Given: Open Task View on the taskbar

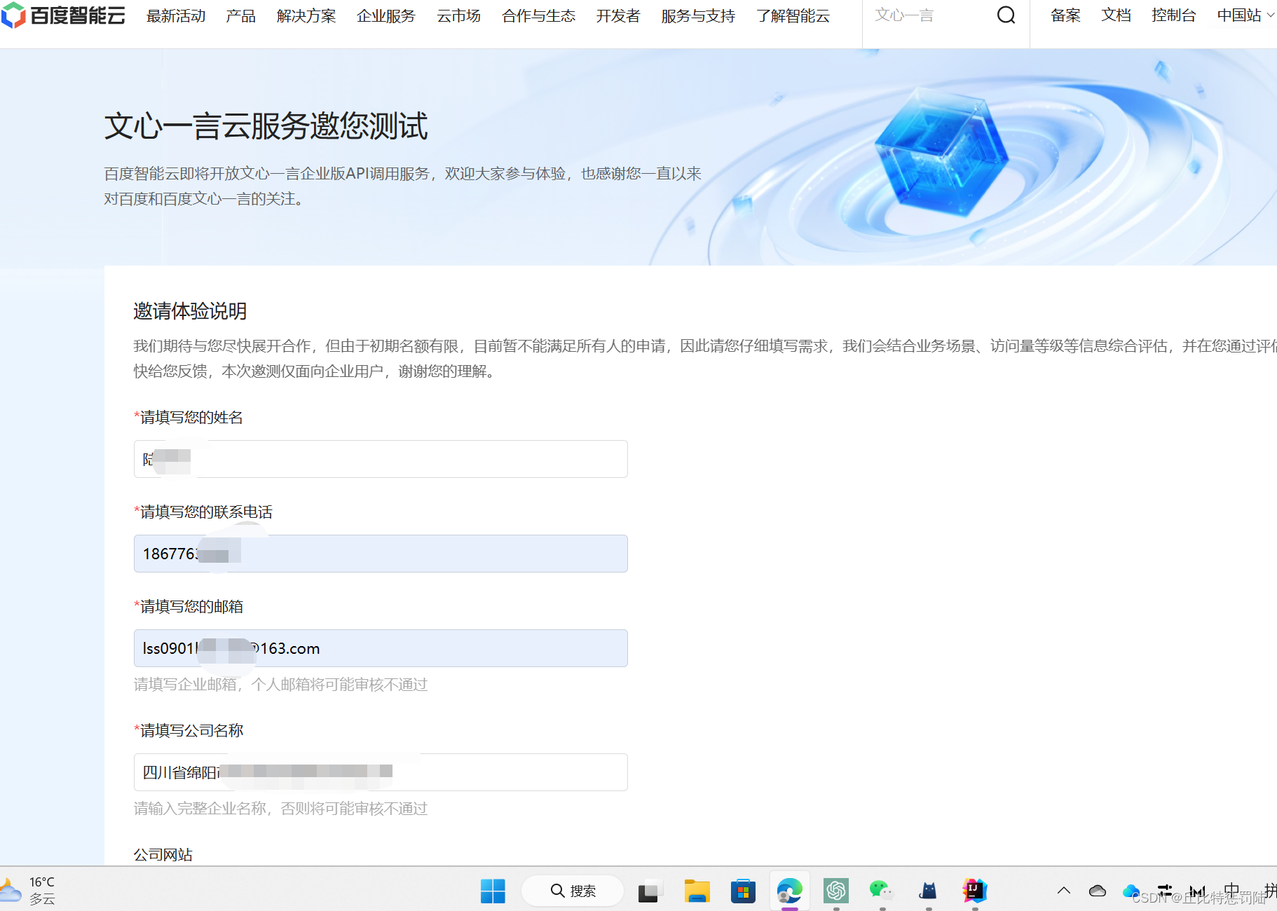Looking at the screenshot, I should click(x=650, y=891).
